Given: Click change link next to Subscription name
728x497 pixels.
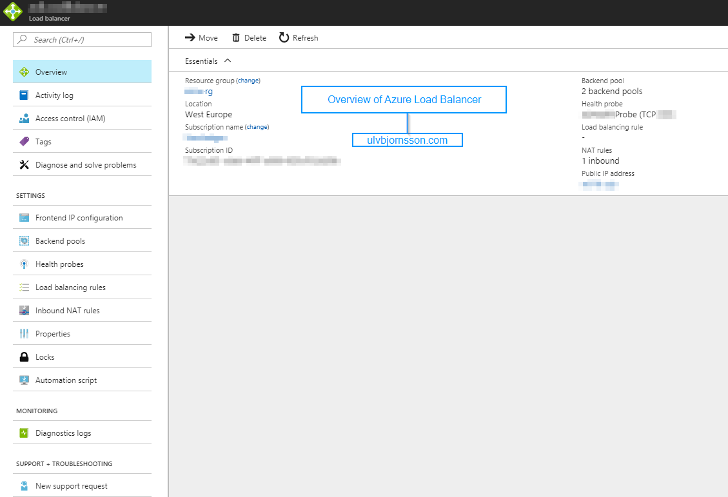Looking at the screenshot, I should click(257, 127).
